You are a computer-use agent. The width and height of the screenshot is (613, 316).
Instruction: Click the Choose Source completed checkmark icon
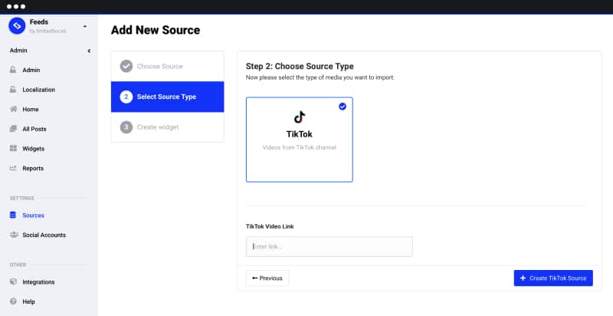pyautogui.click(x=126, y=66)
